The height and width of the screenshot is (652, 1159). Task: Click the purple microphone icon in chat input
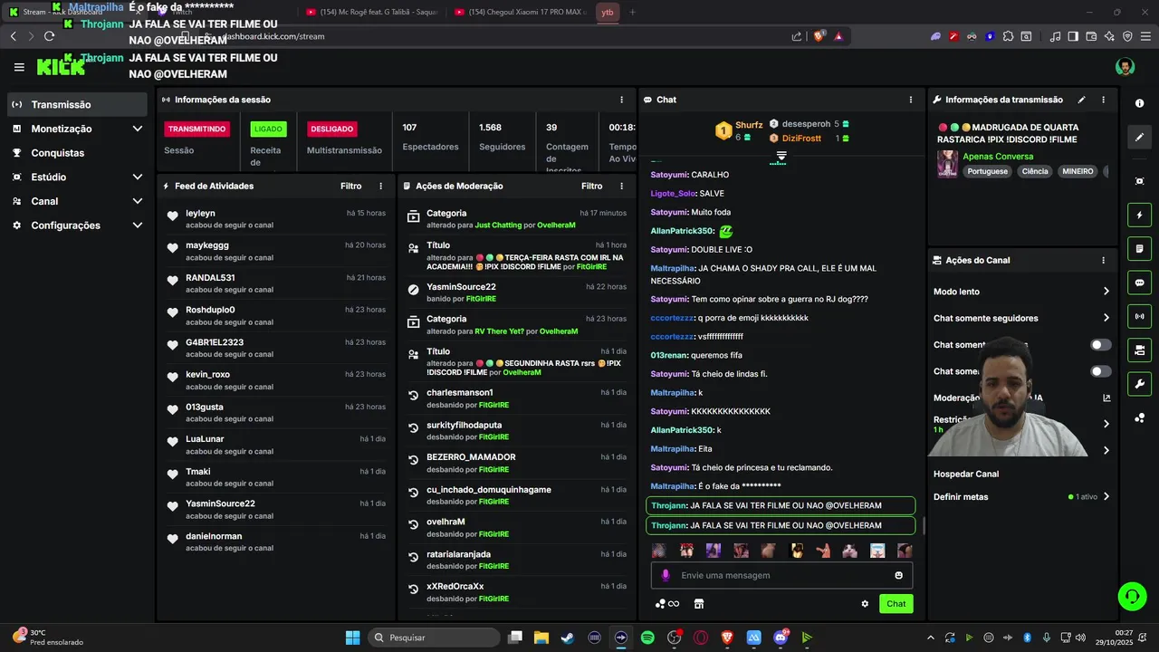tap(666, 575)
